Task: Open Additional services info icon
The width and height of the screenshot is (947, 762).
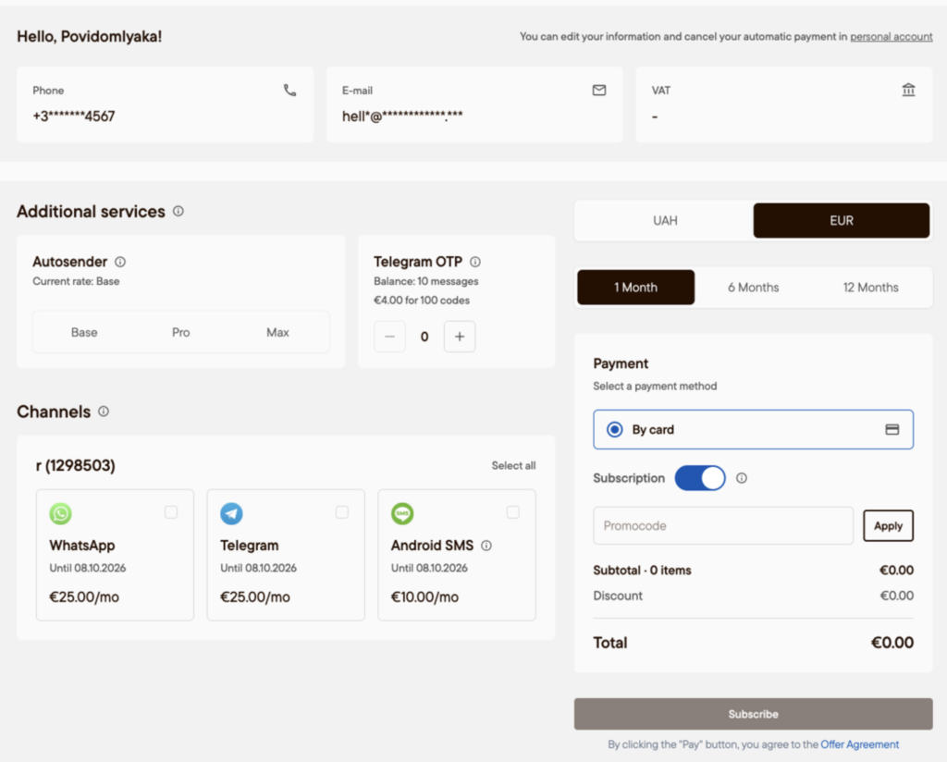Action: 178,212
